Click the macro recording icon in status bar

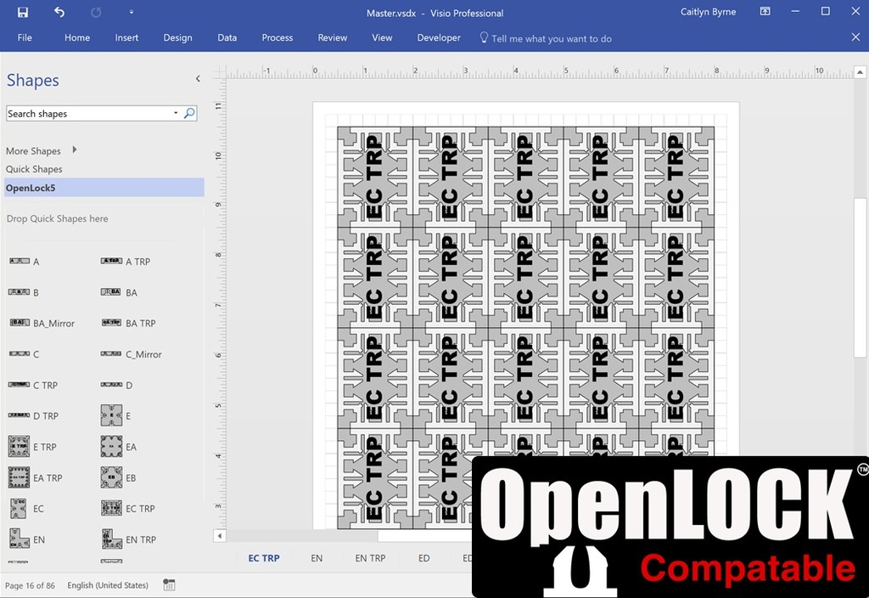(169, 584)
